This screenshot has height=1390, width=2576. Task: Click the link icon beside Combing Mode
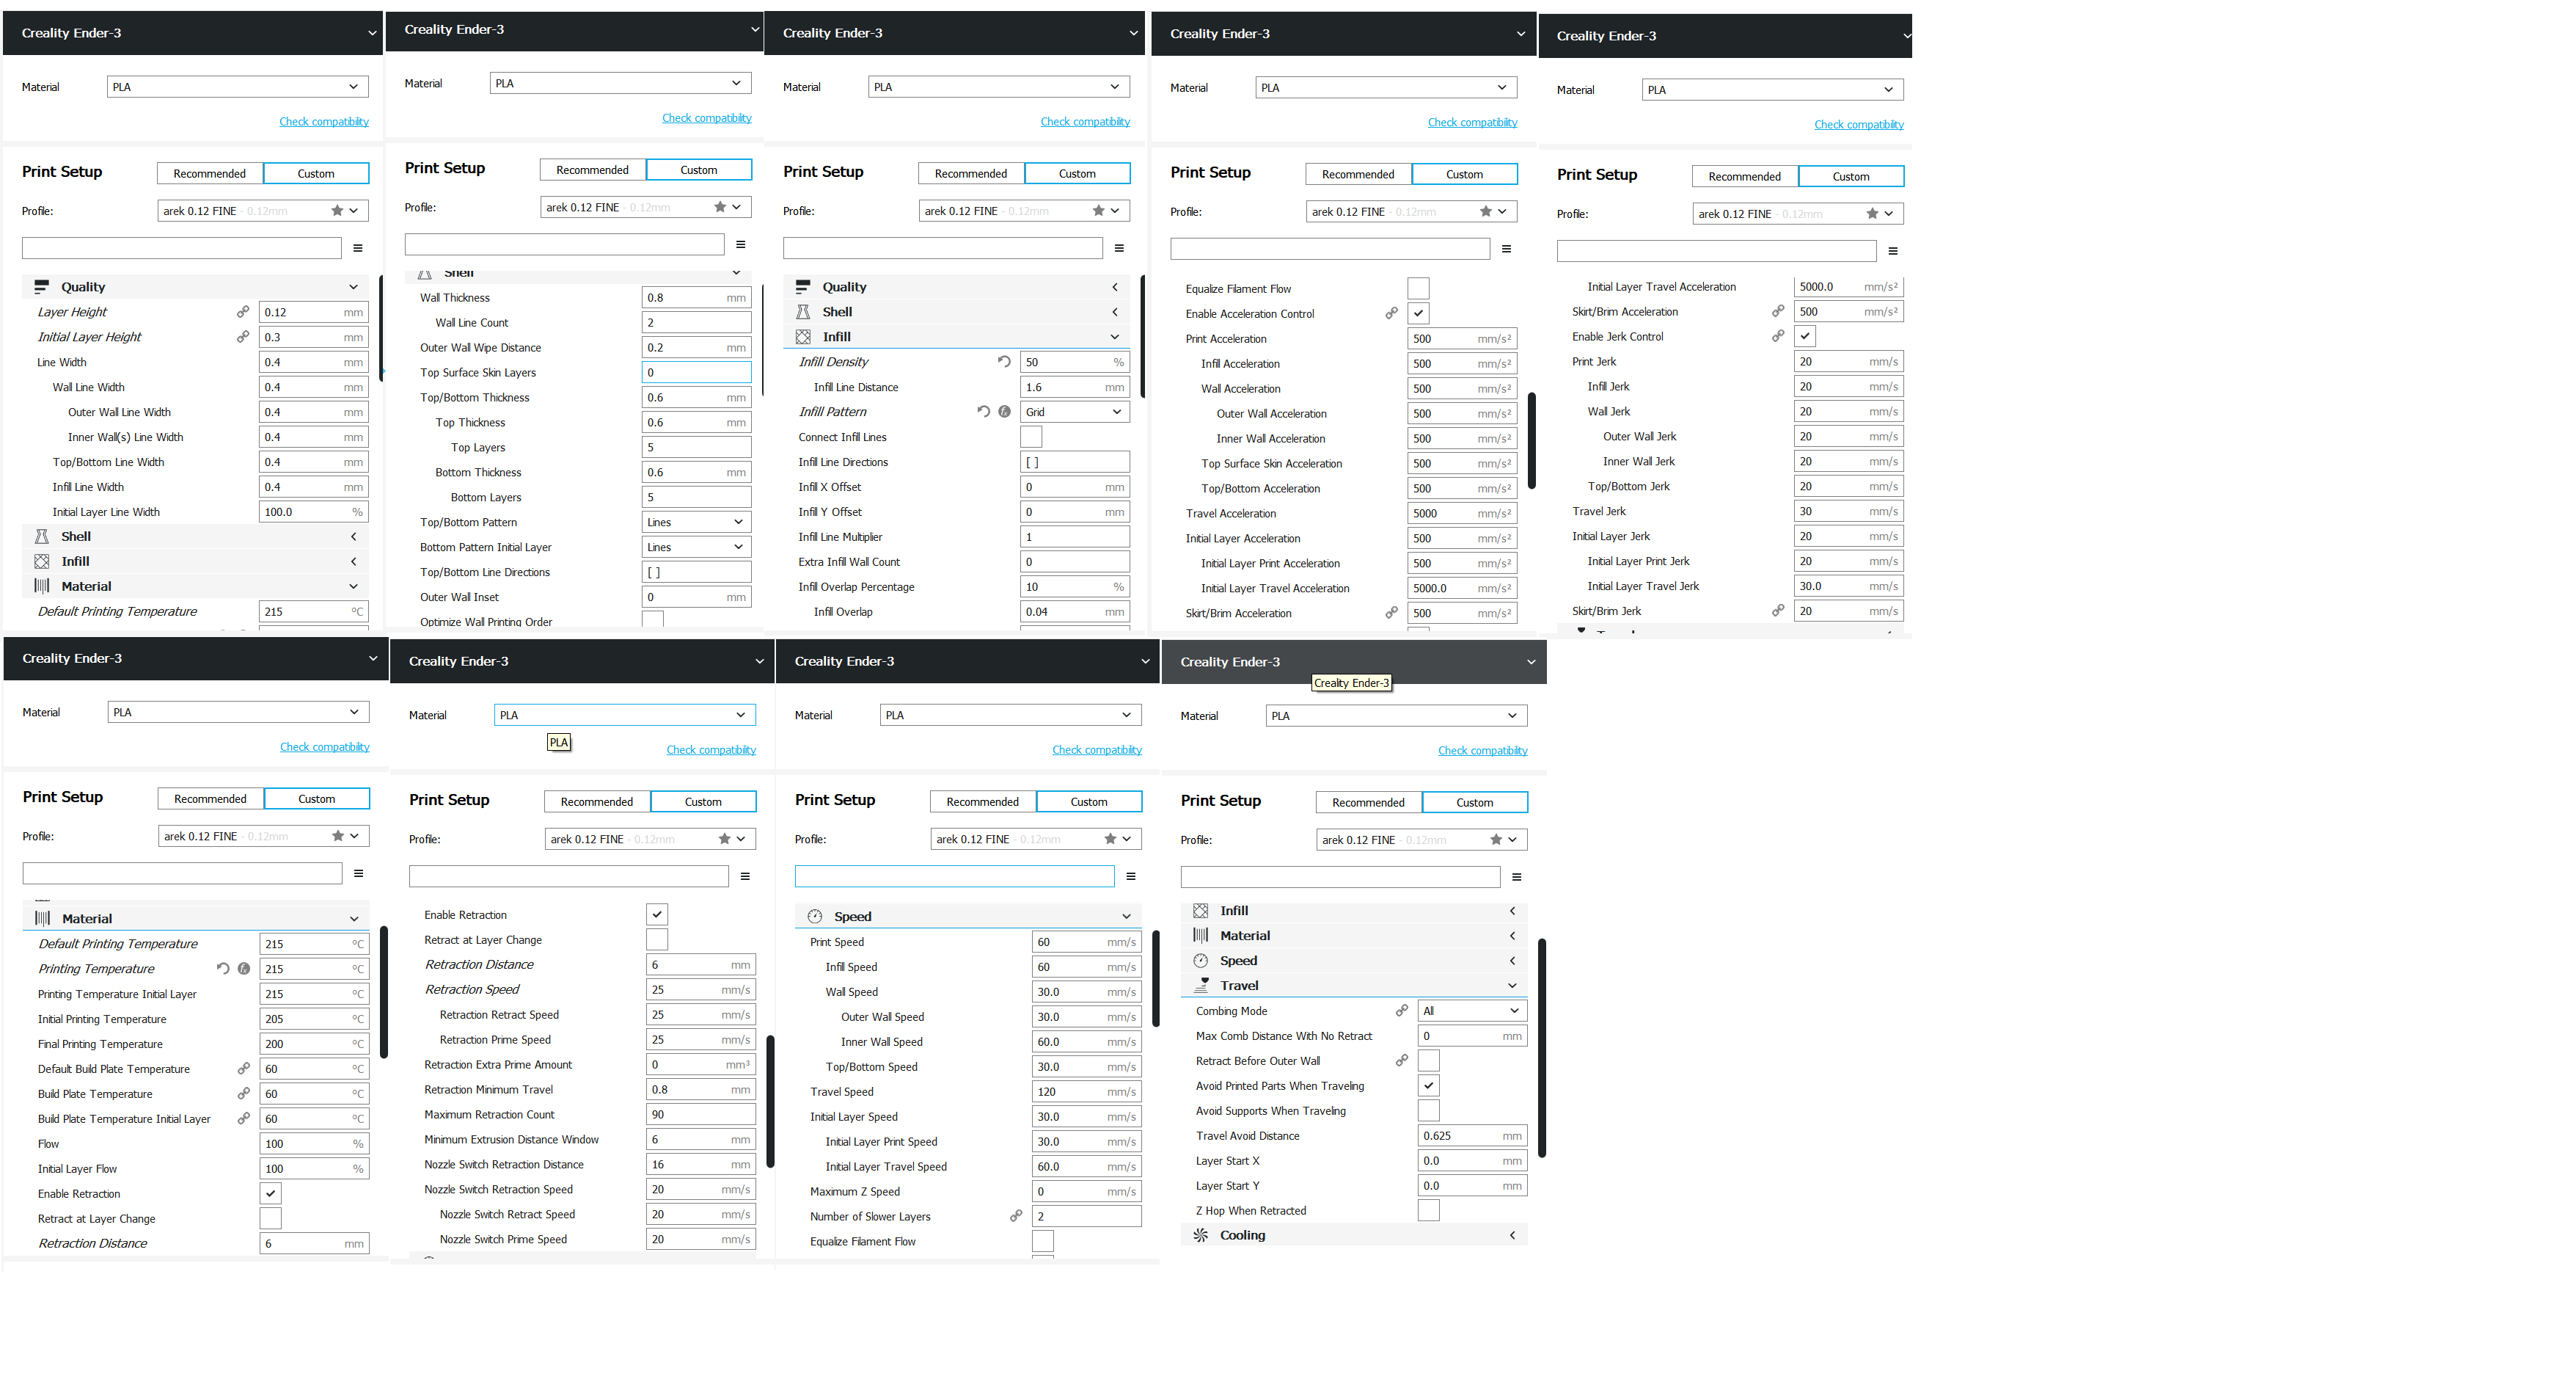point(1402,1011)
